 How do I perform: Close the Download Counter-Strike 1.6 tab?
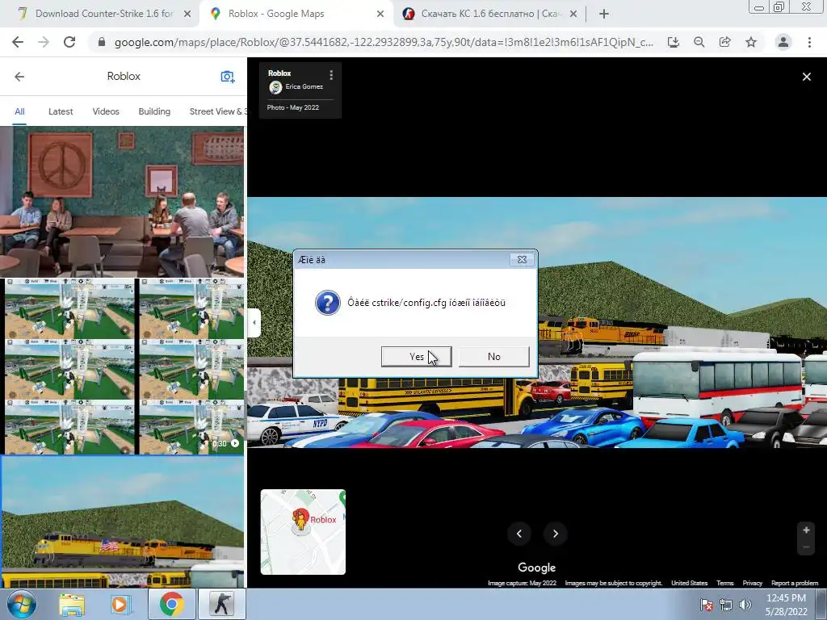187,15
